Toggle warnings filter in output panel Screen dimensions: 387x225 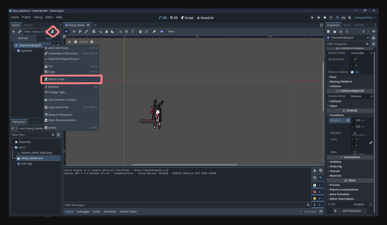point(317,198)
